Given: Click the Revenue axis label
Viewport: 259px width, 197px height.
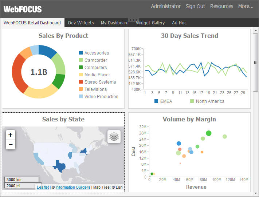Looking at the screenshot, I should pyautogui.click(x=196, y=187).
